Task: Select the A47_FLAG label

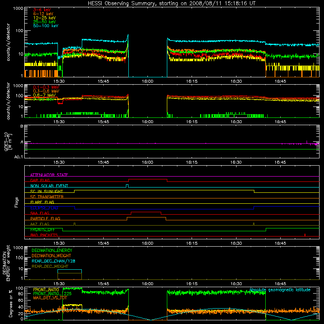Action: [x=40, y=224]
